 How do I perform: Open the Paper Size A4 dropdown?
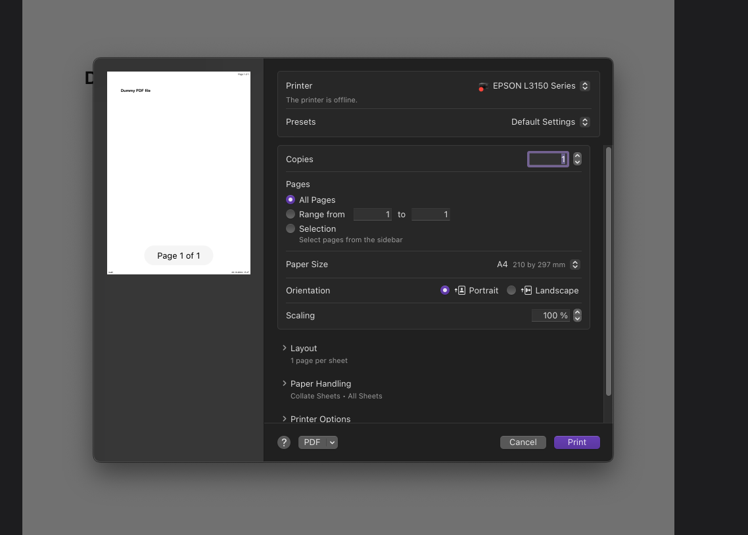pyautogui.click(x=575, y=265)
